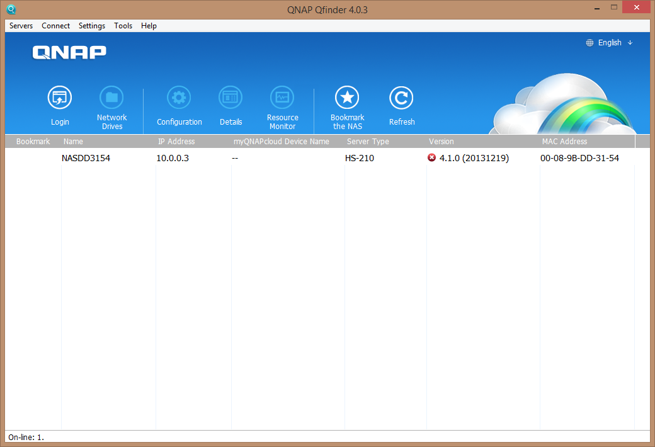Minimize the Qfinder window
The width and height of the screenshot is (655, 447).
(x=597, y=8)
